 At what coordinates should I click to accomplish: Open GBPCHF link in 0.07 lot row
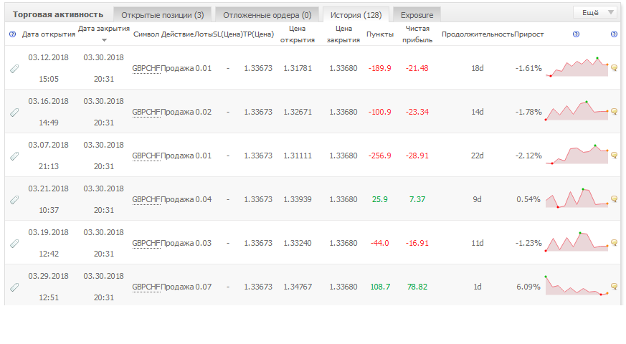point(146,287)
